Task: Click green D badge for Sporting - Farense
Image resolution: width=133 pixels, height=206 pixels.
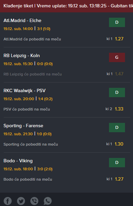Action: tap(117, 128)
